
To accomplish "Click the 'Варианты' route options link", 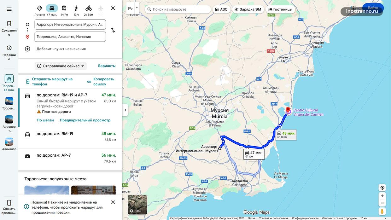I will (x=107, y=66).
